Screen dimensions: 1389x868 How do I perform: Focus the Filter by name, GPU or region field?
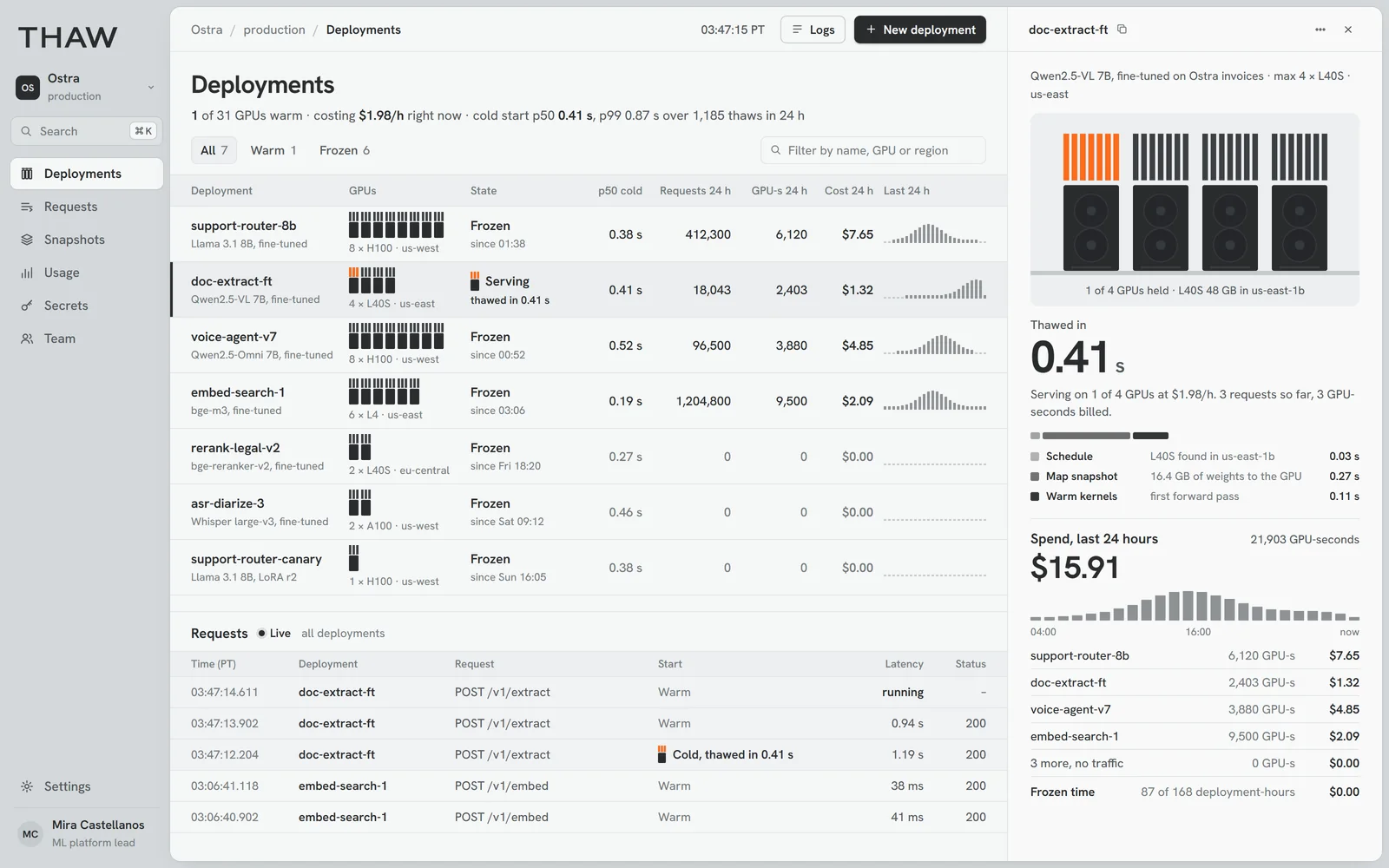pos(873,150)
